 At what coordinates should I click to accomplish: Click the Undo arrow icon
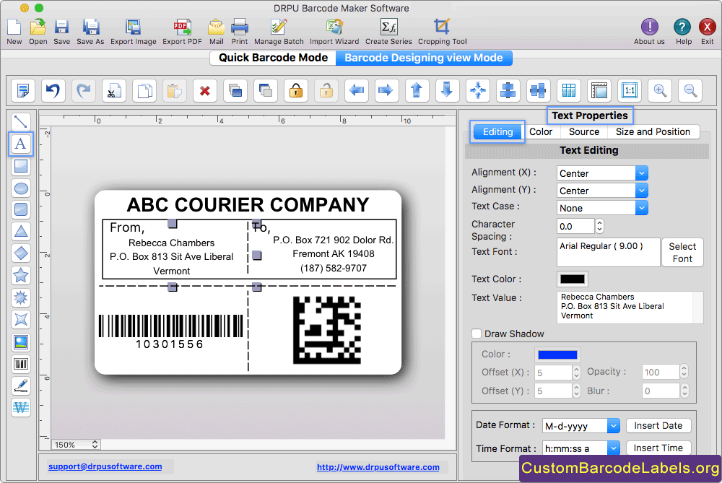click(53, 90)
